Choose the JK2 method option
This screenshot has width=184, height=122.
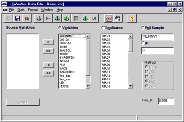click(146, 77)
